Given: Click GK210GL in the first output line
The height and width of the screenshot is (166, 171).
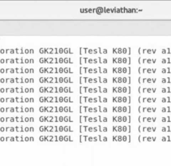Looking at the screenshot, I should [x=56, y=51].
